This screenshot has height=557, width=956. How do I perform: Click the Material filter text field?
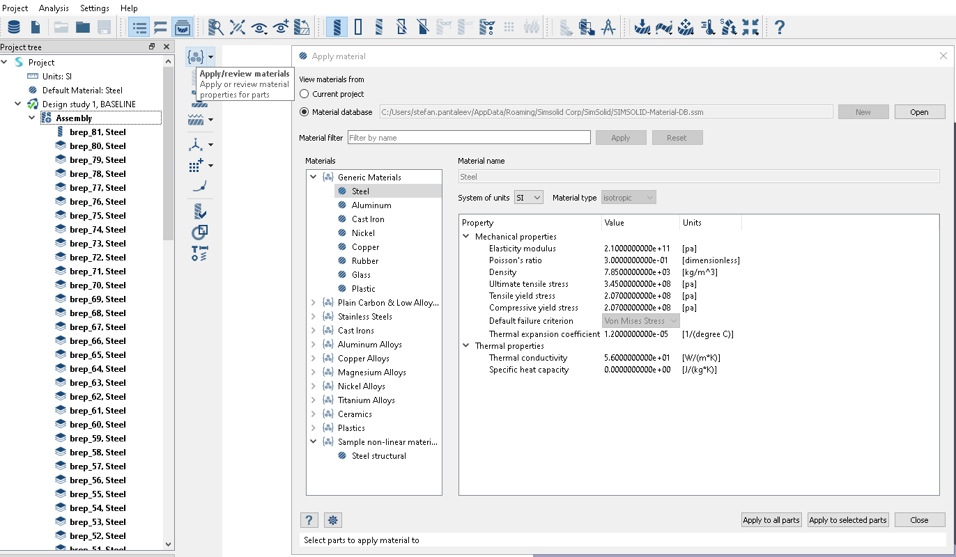point(469,138)
